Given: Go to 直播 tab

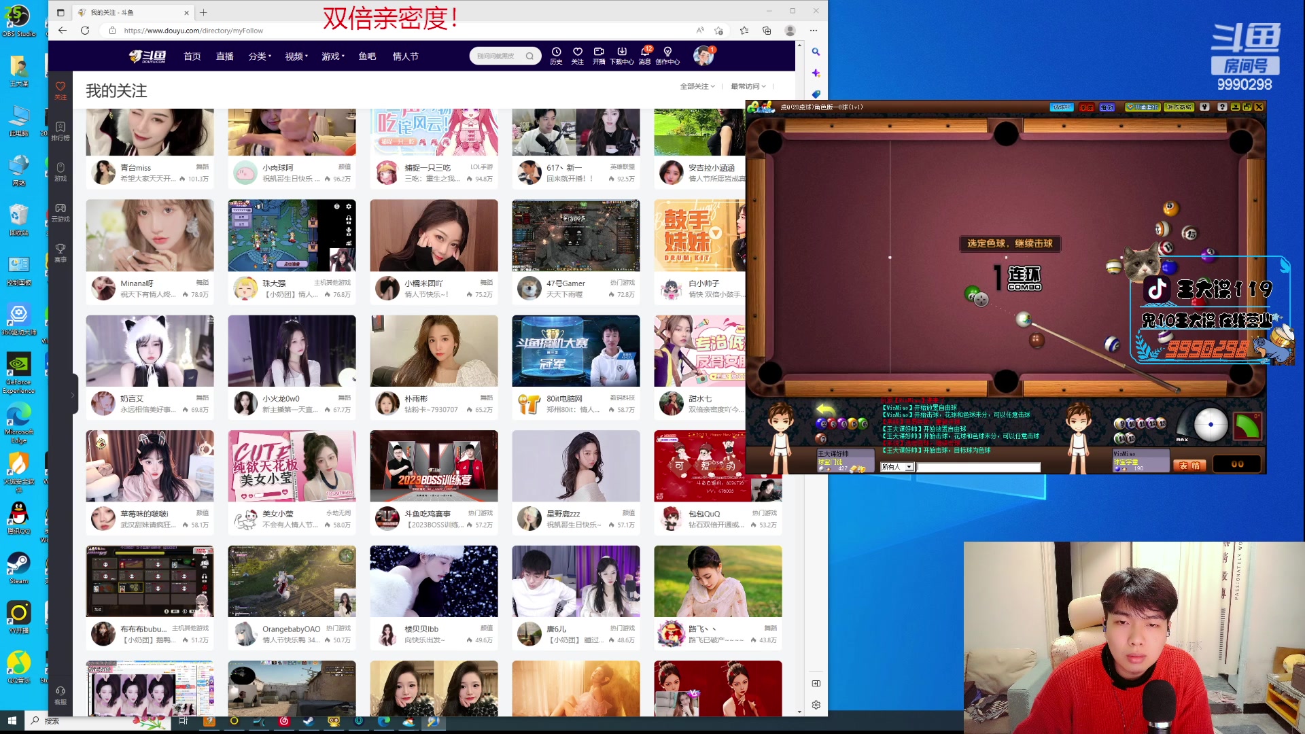Looking at the screenshot, I should coord(225,56).
